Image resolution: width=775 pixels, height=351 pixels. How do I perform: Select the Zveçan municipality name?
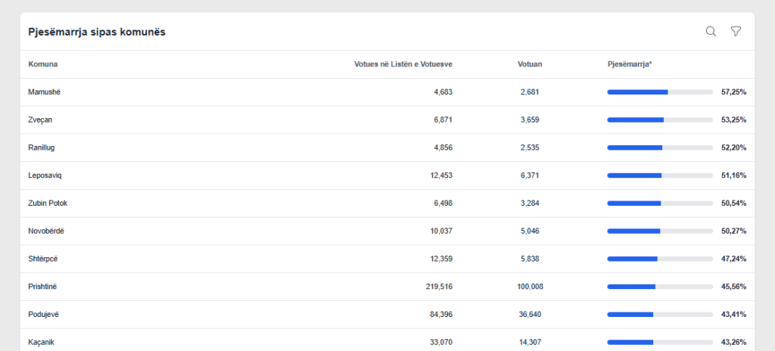pyautogui.click(x=40, y=120)
